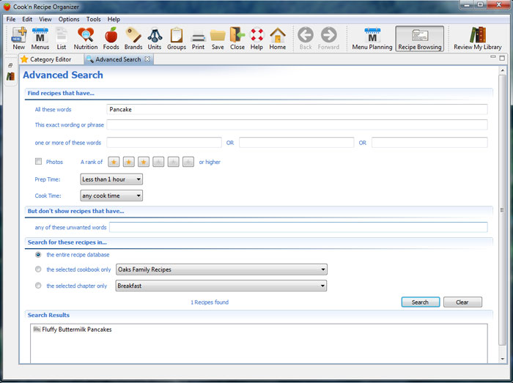Switch to the Category Editor tab
Screen dimensions: 513x383
(51, 59)
